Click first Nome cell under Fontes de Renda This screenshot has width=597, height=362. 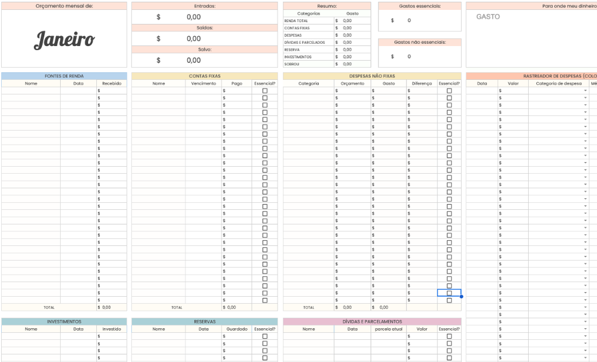click(x=31, y=91)
